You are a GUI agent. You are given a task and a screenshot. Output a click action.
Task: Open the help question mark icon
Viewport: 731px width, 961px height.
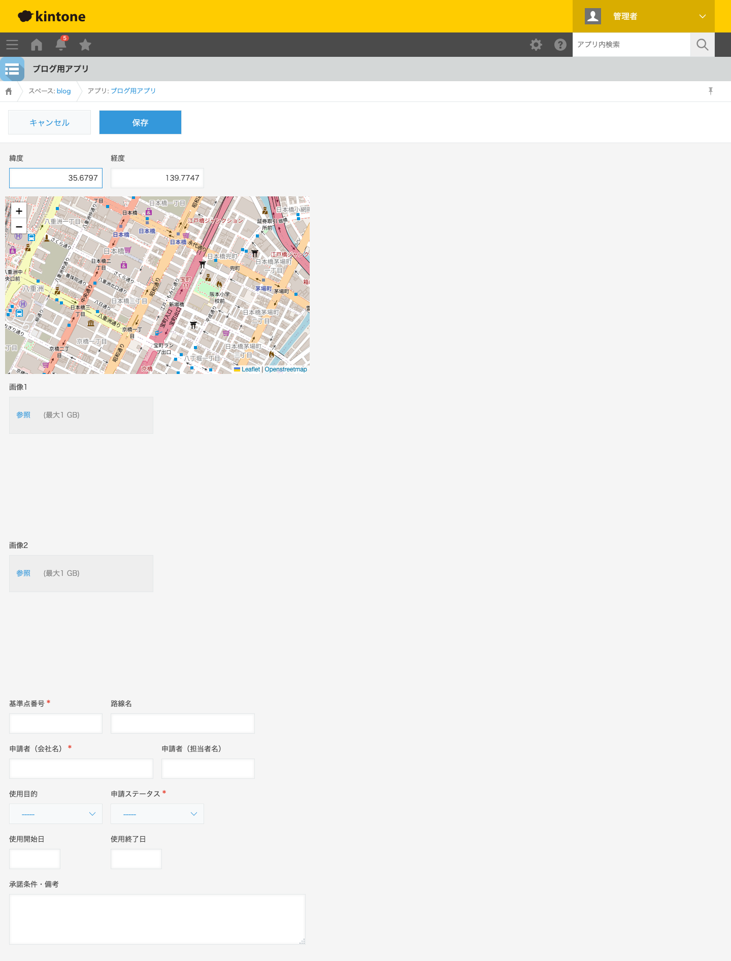pos(560,45)
